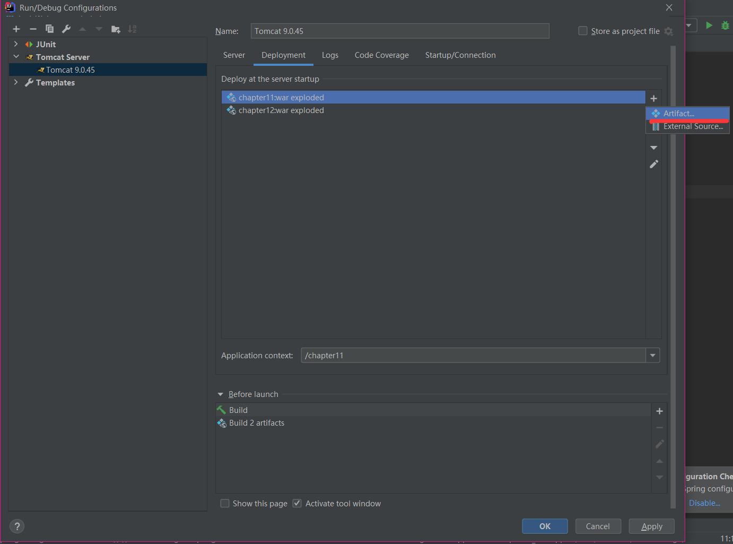Collapse the Tomcat Server tree node
The image size is (733, 544).
(x=16, y=57)
